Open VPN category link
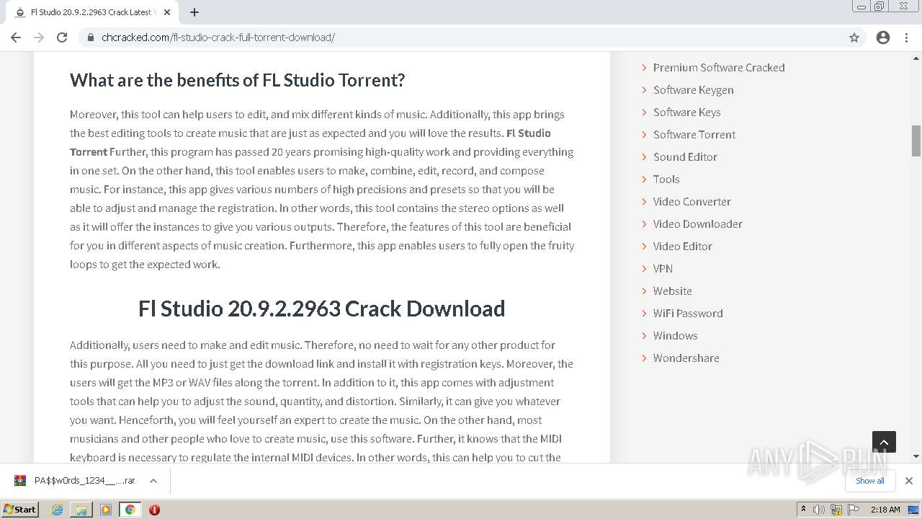 [x=663, y=269]
